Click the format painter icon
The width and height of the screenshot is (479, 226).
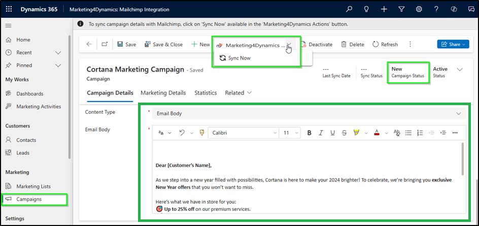[x=201, y=133]
